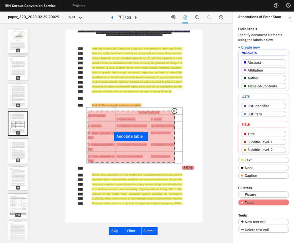The width and height of the screenshot is (294, 243).
Task: Click the red Table tag on page
Action: point(188,167)
